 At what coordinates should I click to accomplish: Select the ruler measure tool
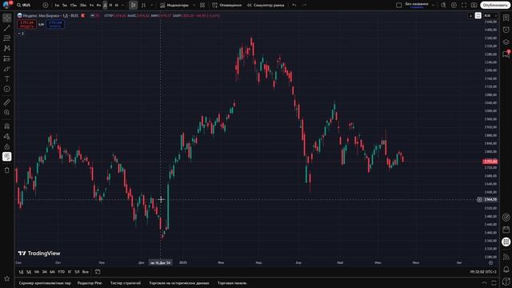(7, 102)
